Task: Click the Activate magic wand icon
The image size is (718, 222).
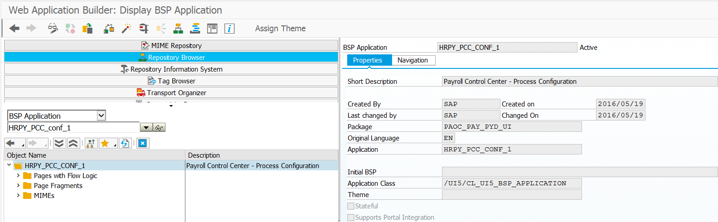Action: [x=126, y=29]
